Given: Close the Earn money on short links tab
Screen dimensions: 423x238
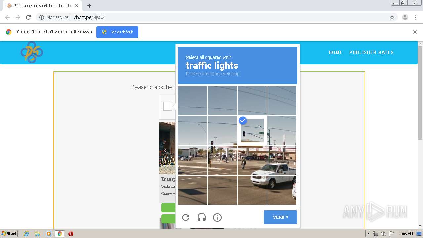Looking at the screenshot, I should [76, 6].
